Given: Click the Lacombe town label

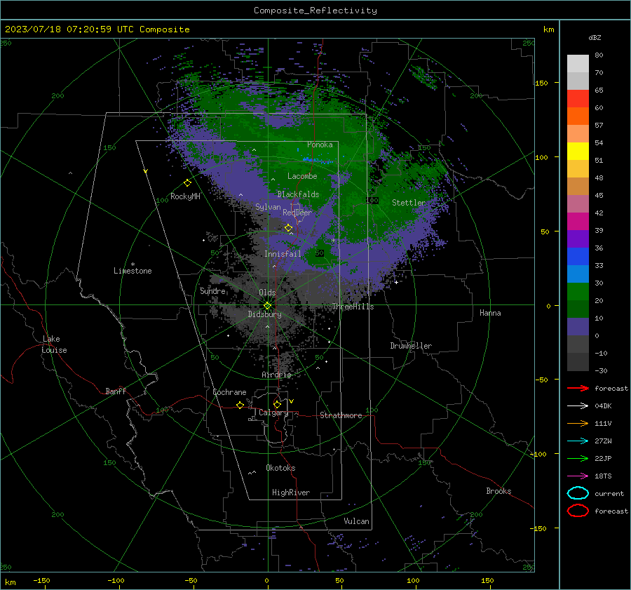Looking at the screenshot, I should (x=302, y=176).
